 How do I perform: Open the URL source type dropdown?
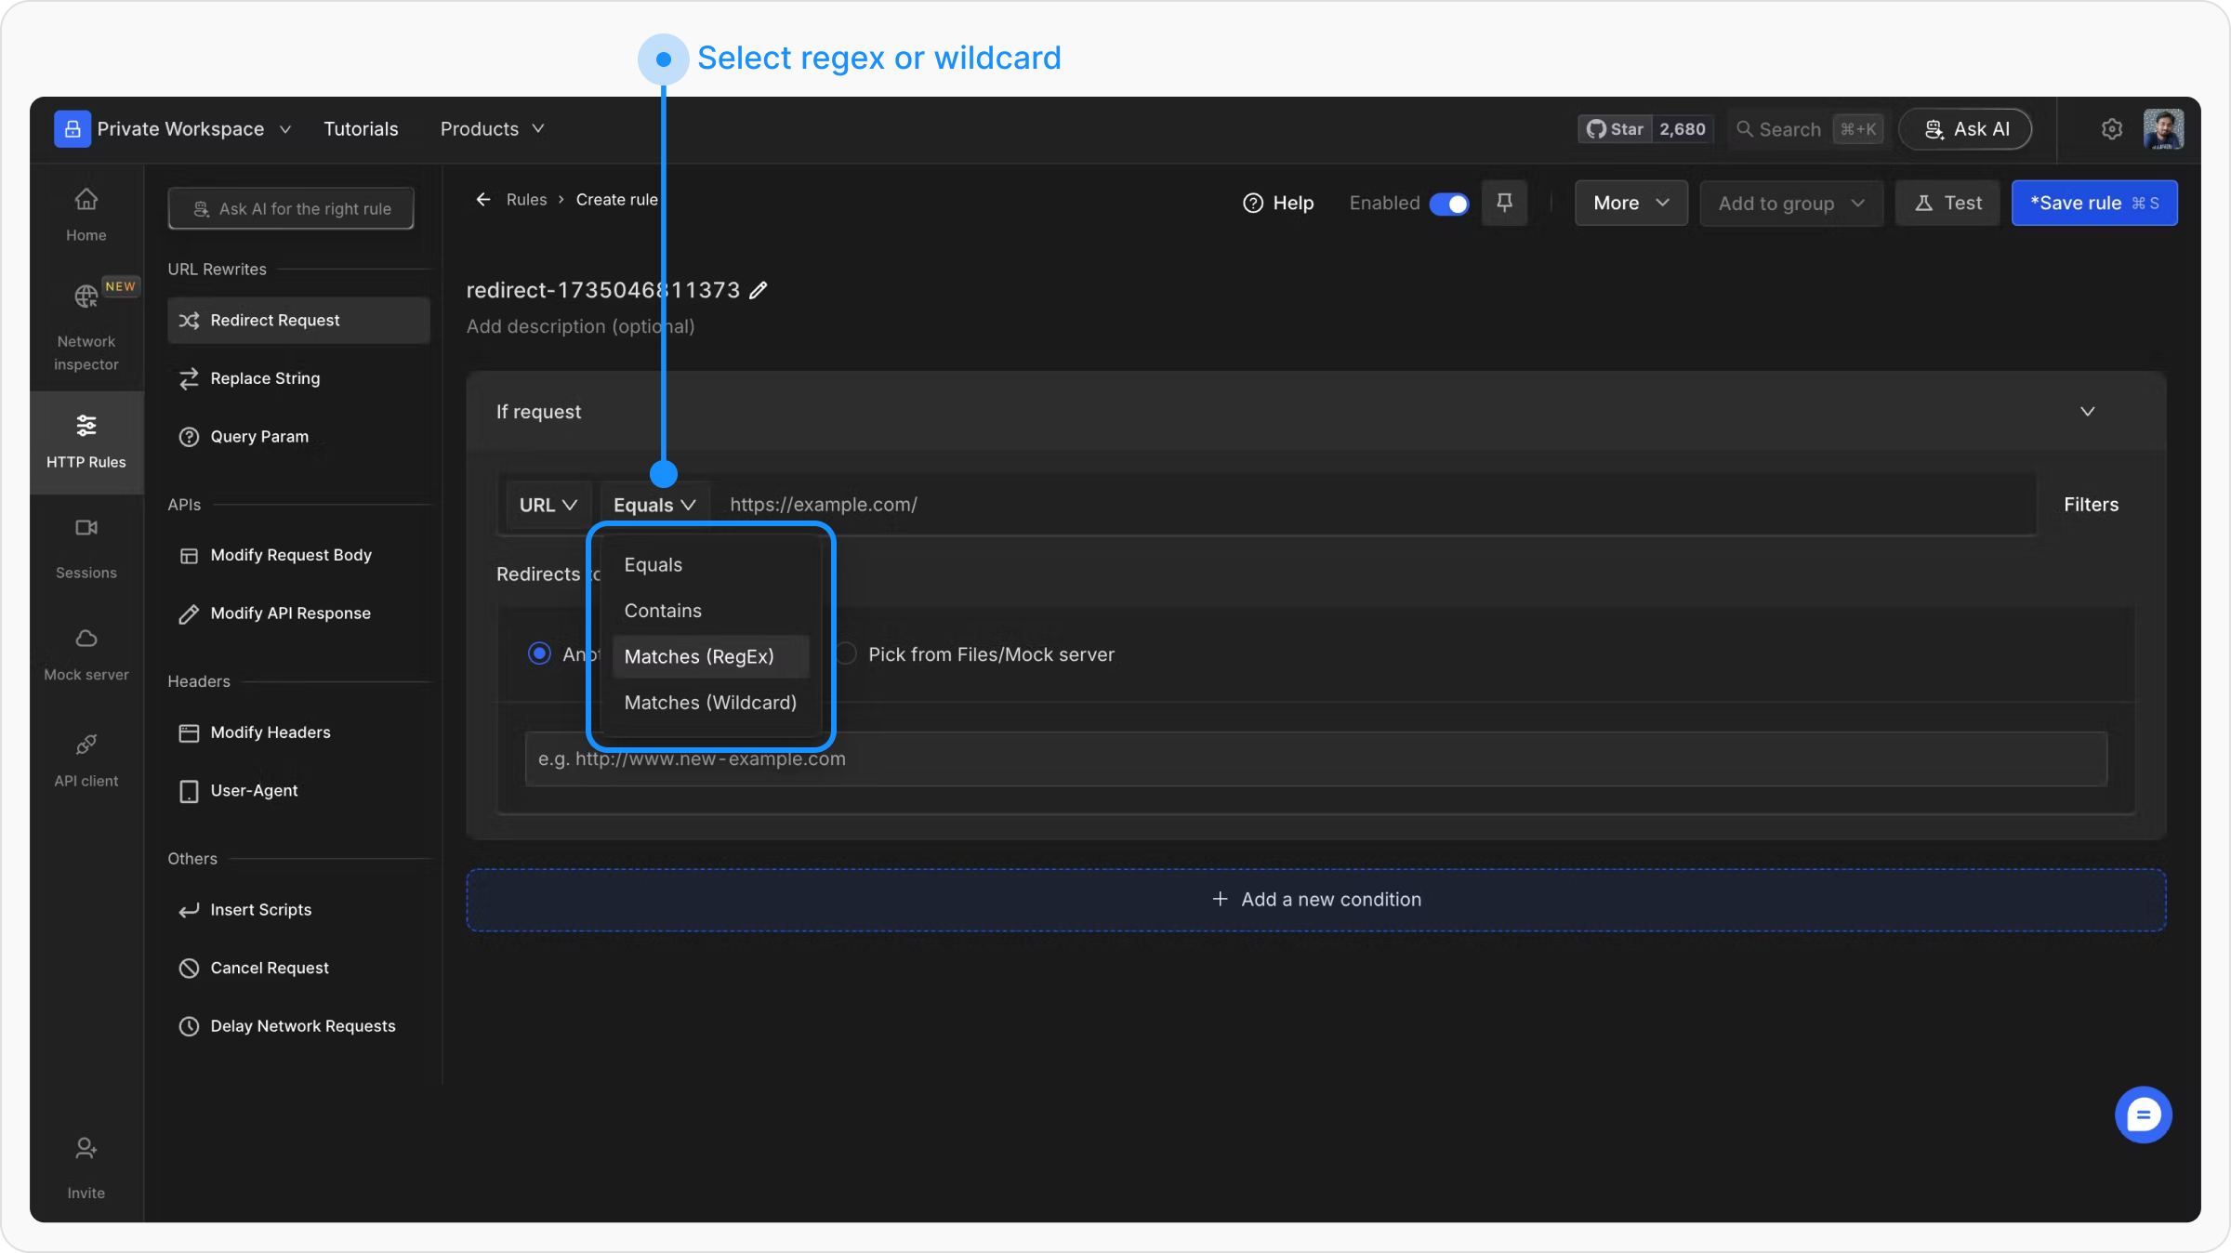point(548,505)
